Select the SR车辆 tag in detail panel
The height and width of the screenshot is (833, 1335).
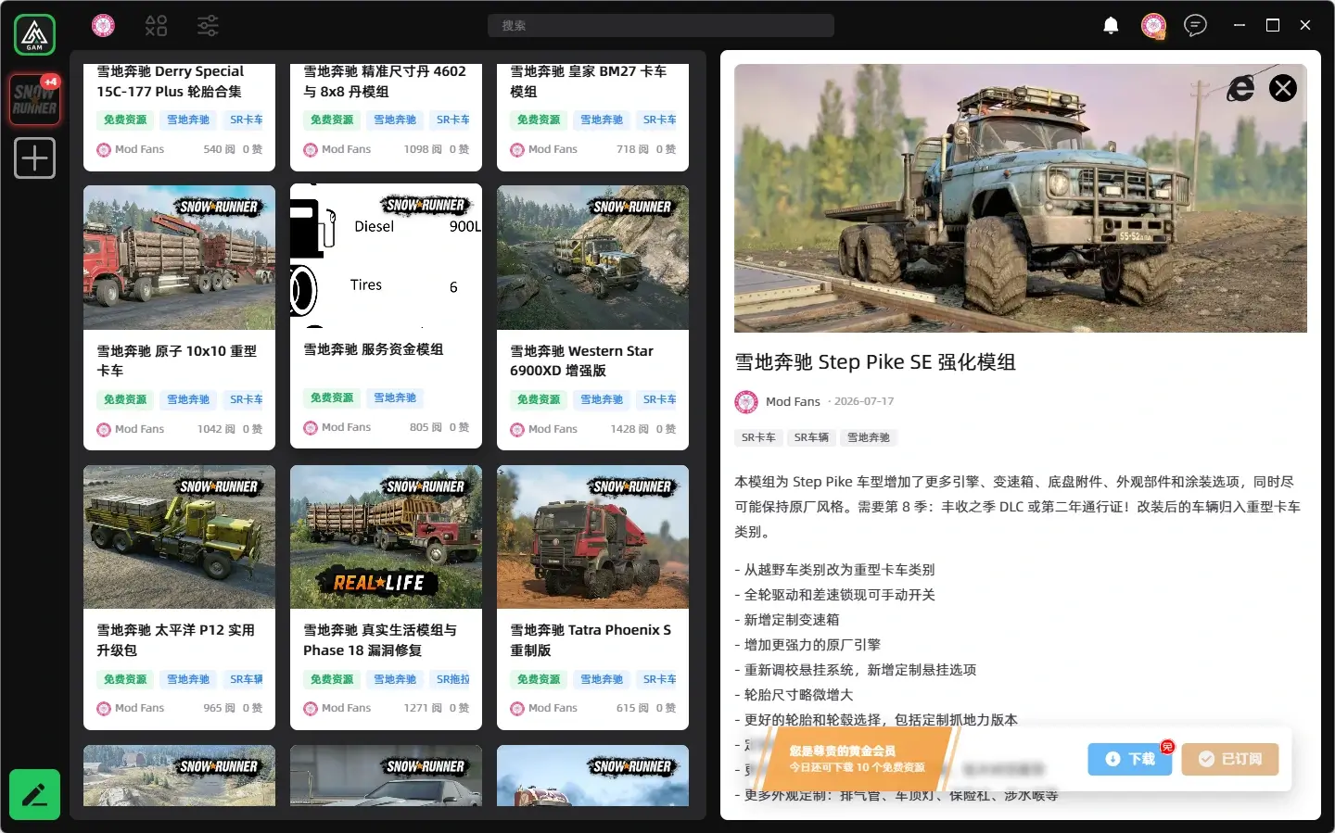click(x=811, y=437)
